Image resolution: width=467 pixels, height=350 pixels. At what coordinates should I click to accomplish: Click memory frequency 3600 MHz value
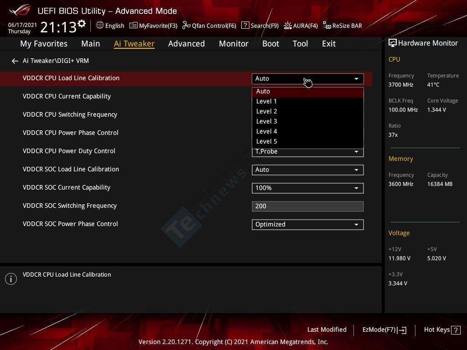[x=401, y=184]
